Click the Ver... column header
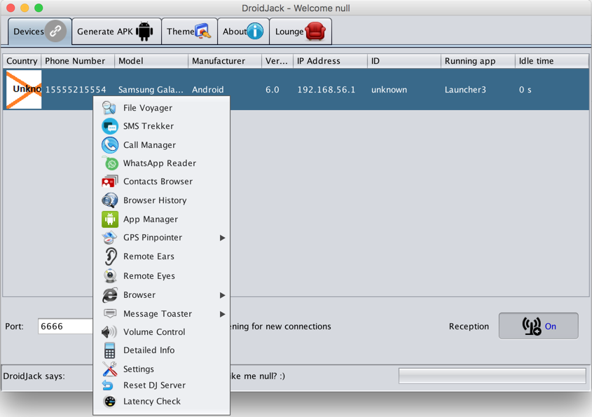 pyautogui.click(x=277, y=61)
